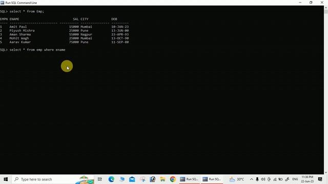Click the scrollbar up arrow
This screenshot has width=328, height=184.
pyautogui.click(x=326, y=7)
